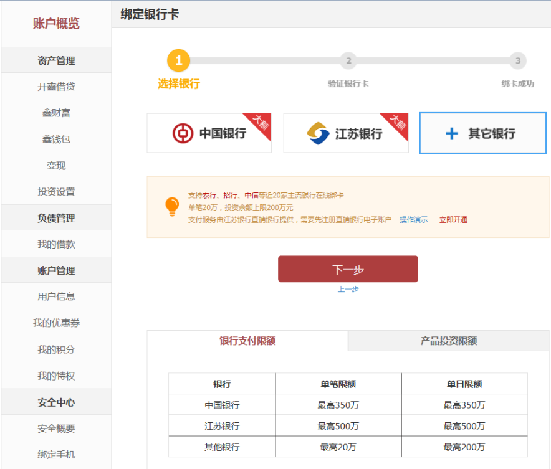The image size is (551, 469).
Task: Click the Bank of China logo icon
Action: [183, 133]
